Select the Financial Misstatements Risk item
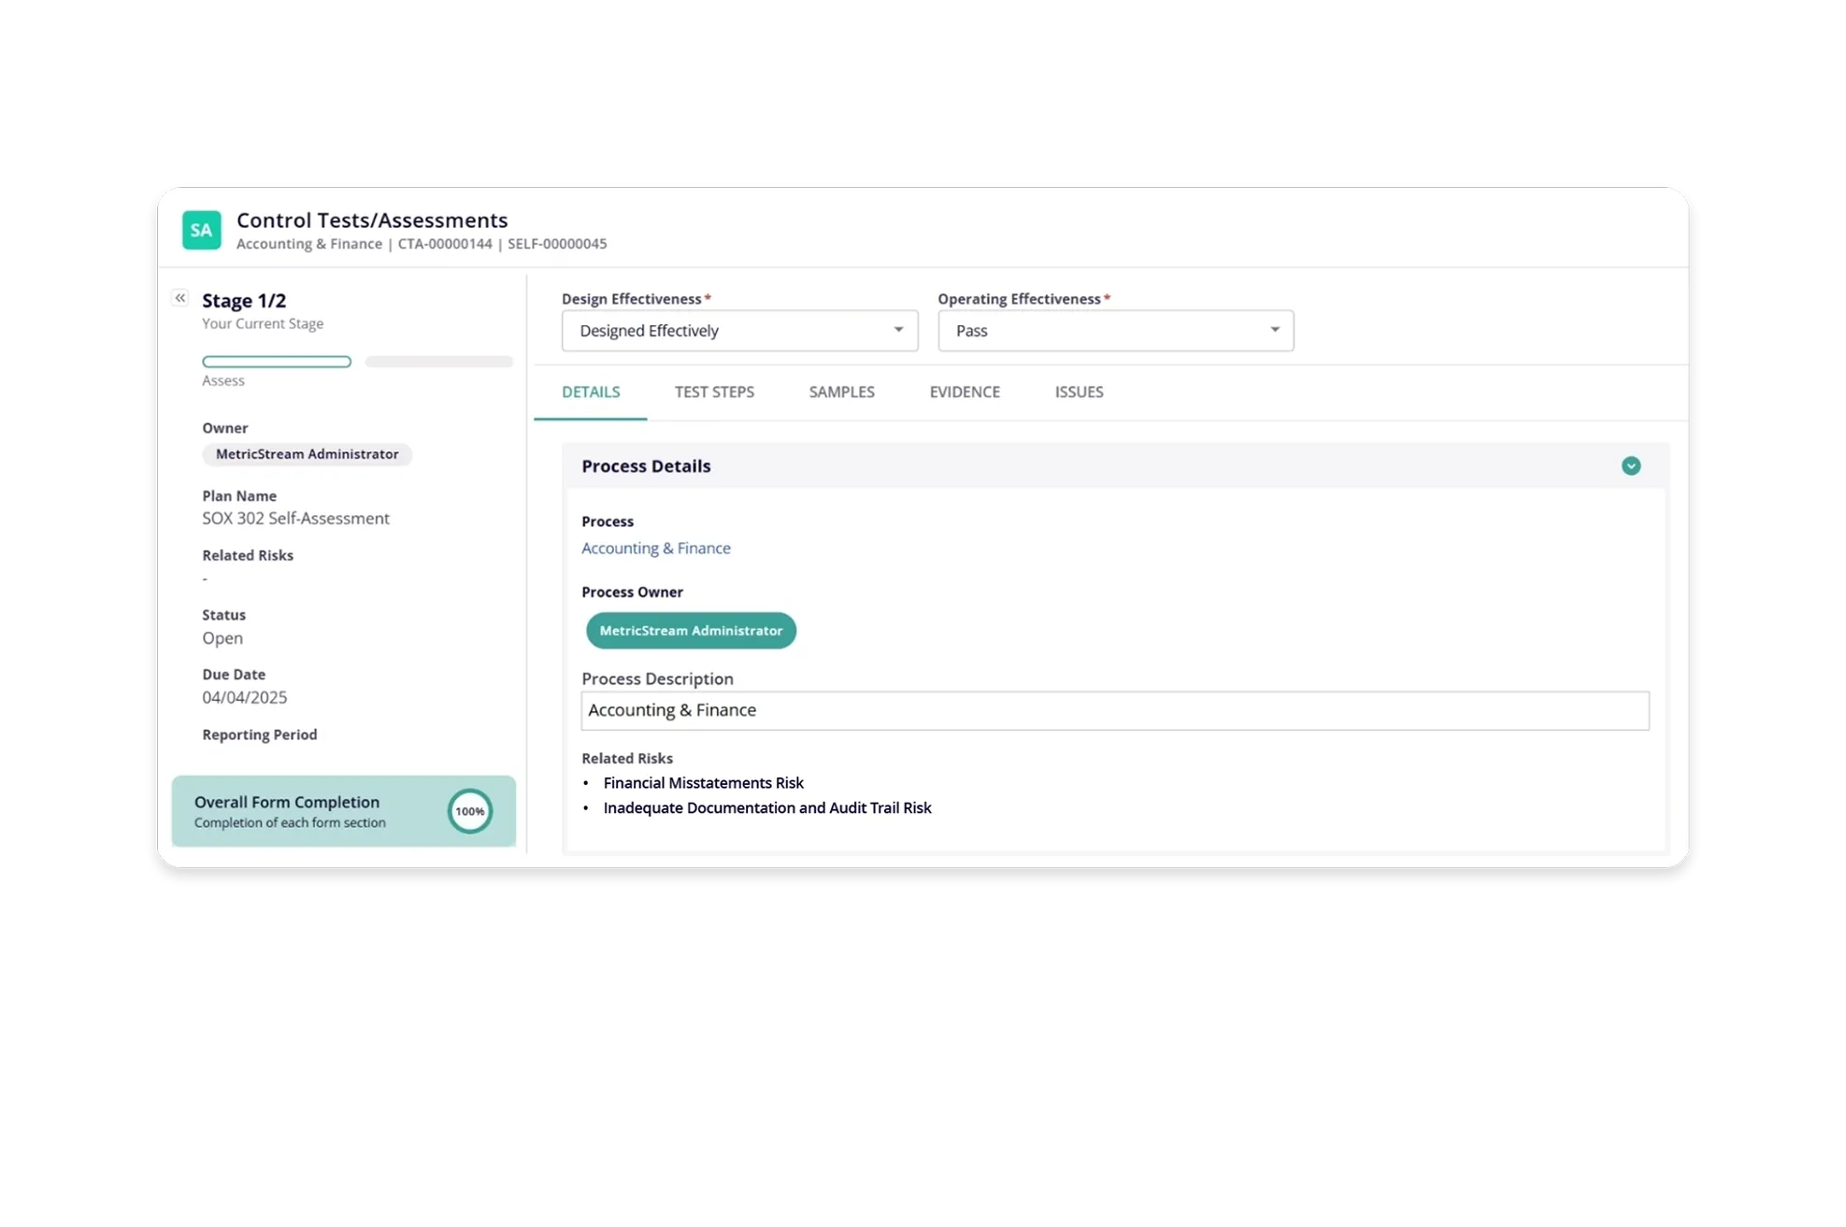Viewport: 1846px width, 1227px height. [703, 783]
